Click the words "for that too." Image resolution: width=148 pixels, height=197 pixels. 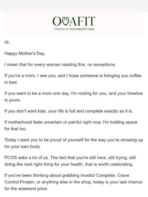[x=16, y=129]
